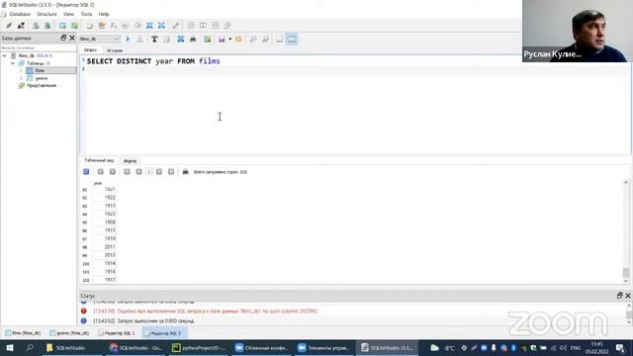
Task: Open the arrow next to the save icon
Action: coord(230,40)
